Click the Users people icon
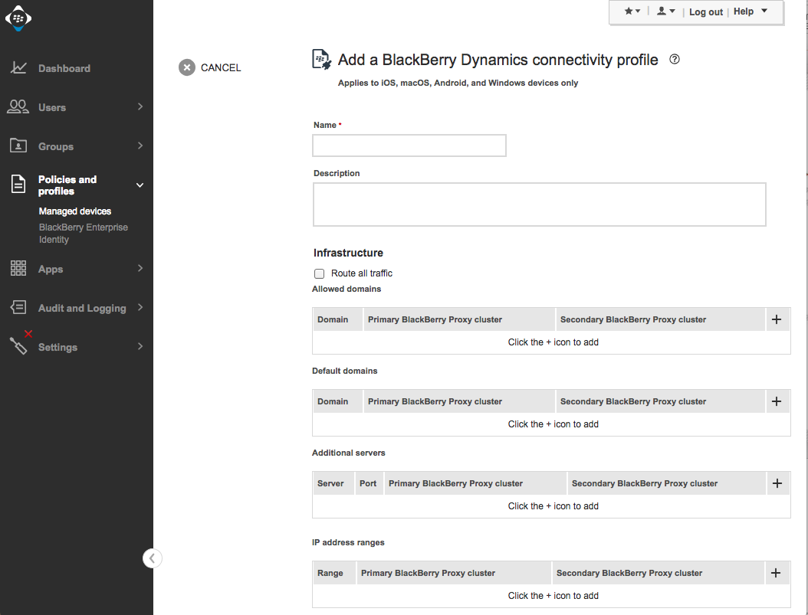808x615 pixels. pyautogui.click(x=18, y=107)
